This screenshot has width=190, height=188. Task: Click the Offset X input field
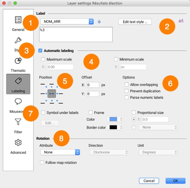pos(93,85)
